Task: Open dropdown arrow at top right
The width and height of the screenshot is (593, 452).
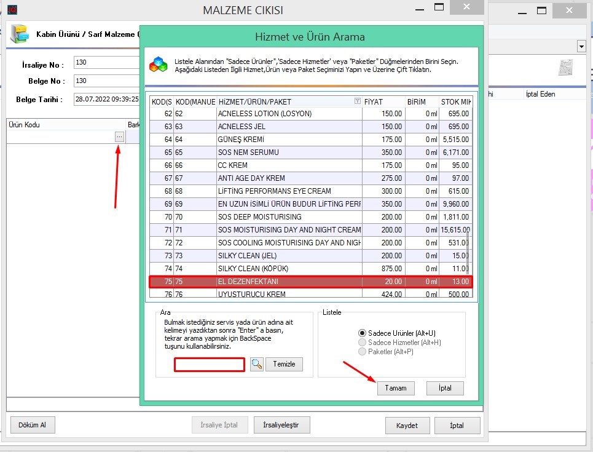Action: pyautogui.click(x=581, y=47)
